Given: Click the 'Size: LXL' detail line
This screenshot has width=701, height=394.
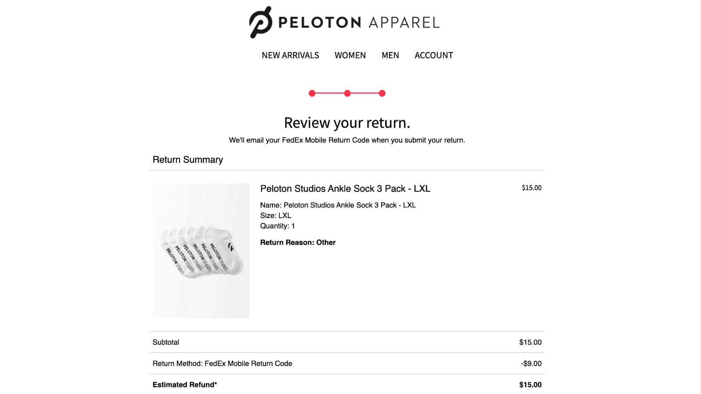Looking at the screenshot, I should coord(276,215).
